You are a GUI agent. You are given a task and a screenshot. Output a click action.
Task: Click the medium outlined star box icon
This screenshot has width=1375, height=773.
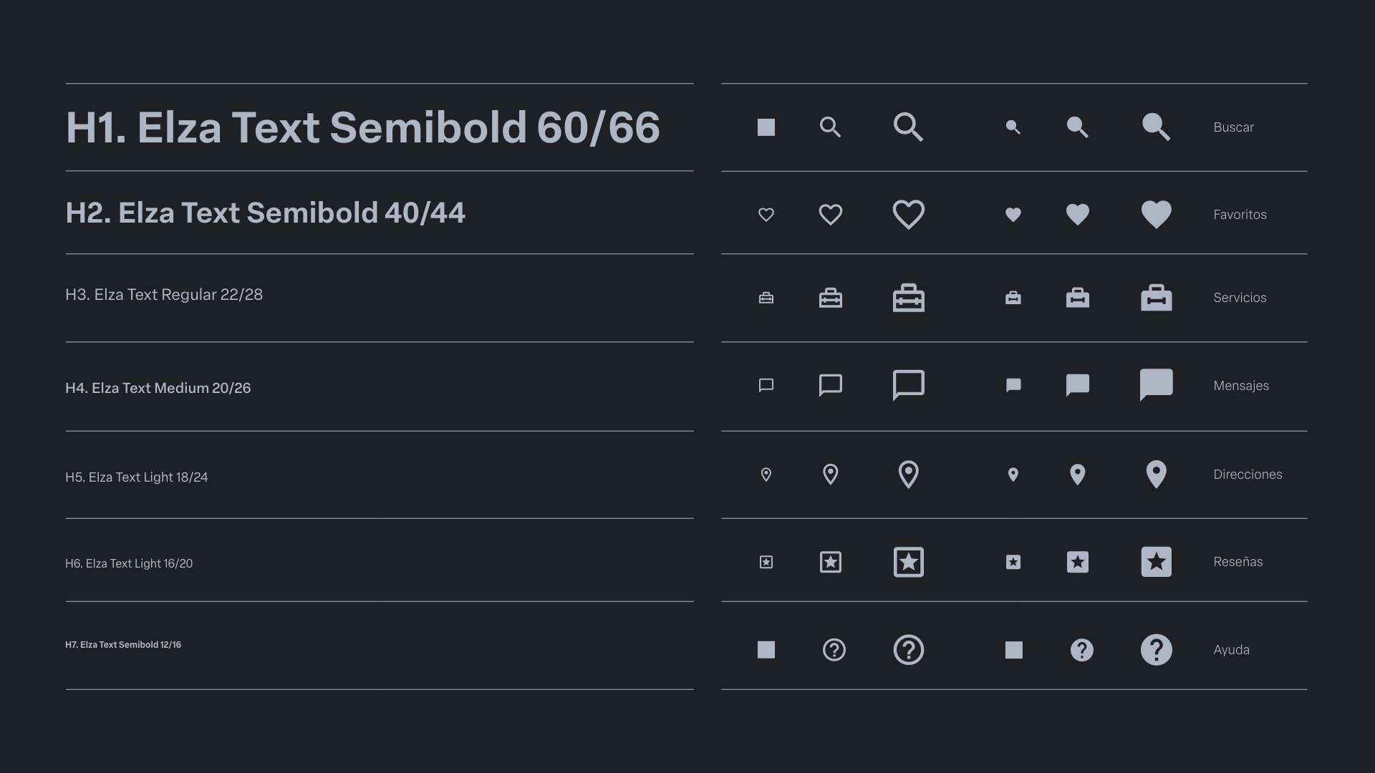click(x=831, y=562)
